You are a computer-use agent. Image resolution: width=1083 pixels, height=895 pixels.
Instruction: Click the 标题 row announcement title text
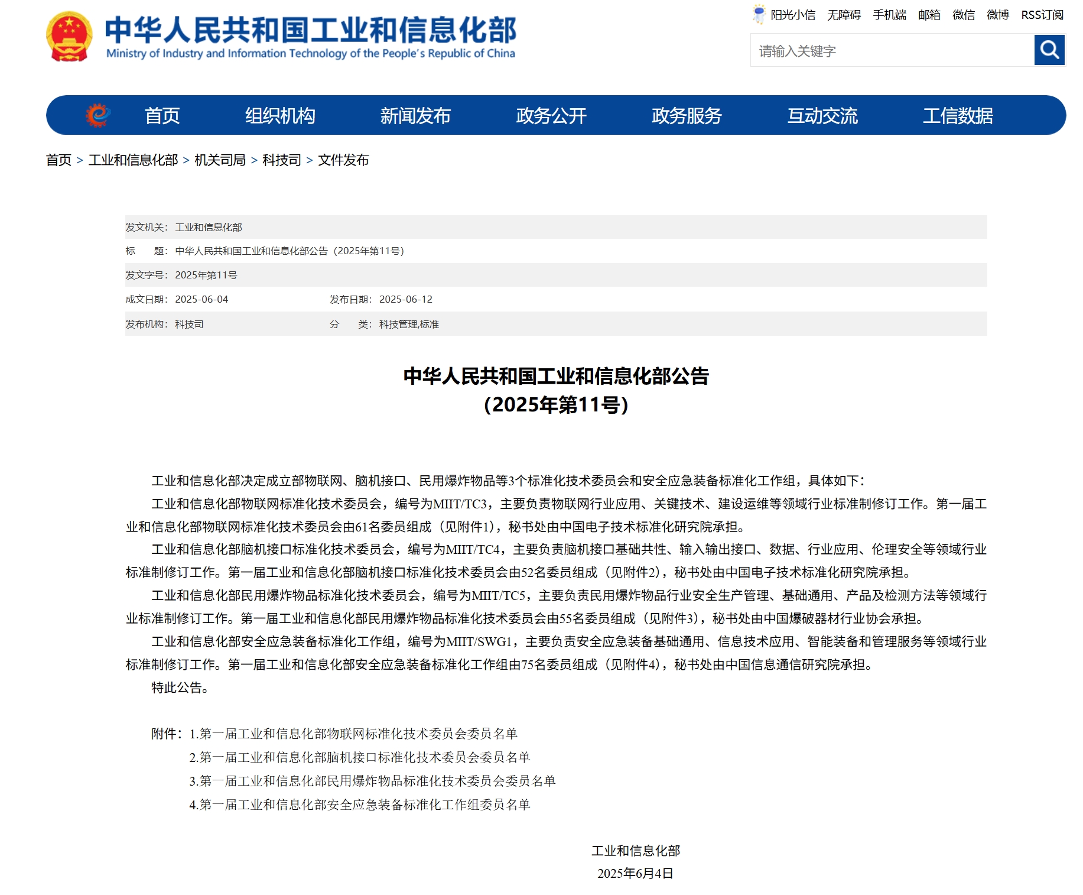(x=290, y=251)
